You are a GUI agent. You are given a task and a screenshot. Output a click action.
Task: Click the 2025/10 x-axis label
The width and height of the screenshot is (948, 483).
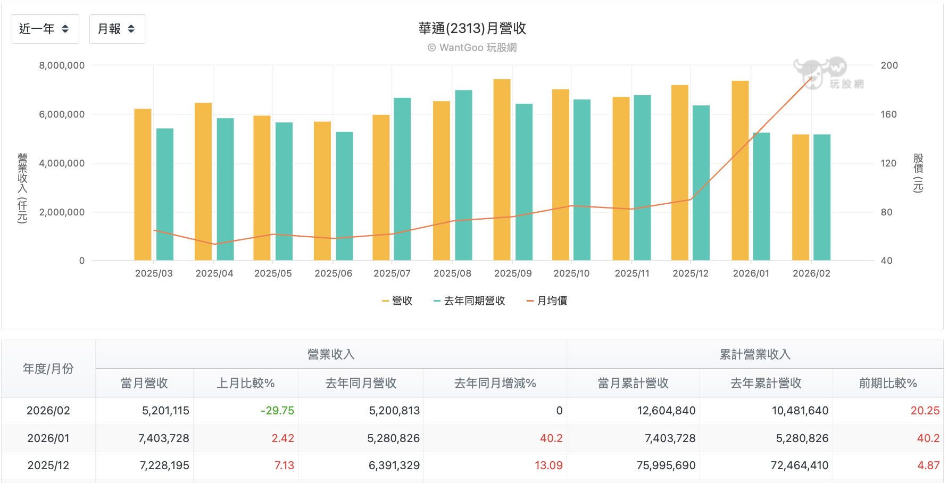click(x=571, y=273)
